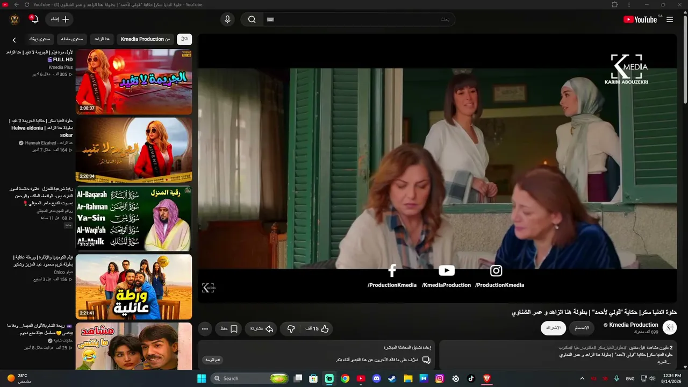The width and height of the screenshot is (688, 387).
Task: Dislike the video with thumbs down
Action: 291,328
